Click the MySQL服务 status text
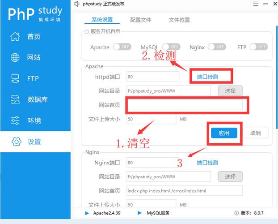Viewport: 278px width, 224px height. click(158, 213)
